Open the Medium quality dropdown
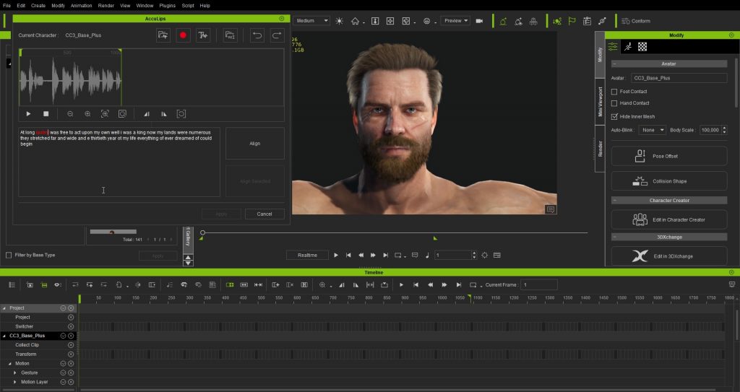The width and height of the screenshot is (740, 392). pyautogui.click(x=311, y=21)
